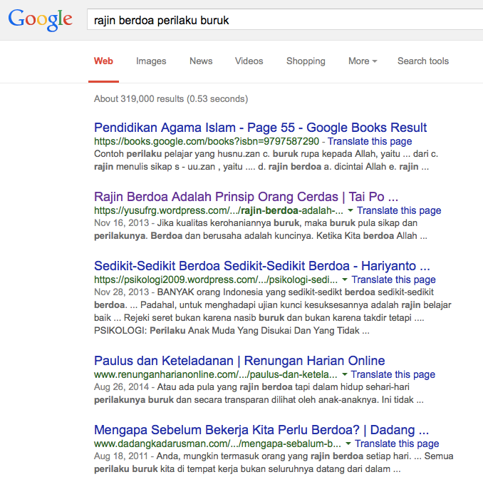The width and height of the screenshot is (483, 482).
Task: Click 'About 319,000 results' stats text
Action: click(x=171, y=98)
